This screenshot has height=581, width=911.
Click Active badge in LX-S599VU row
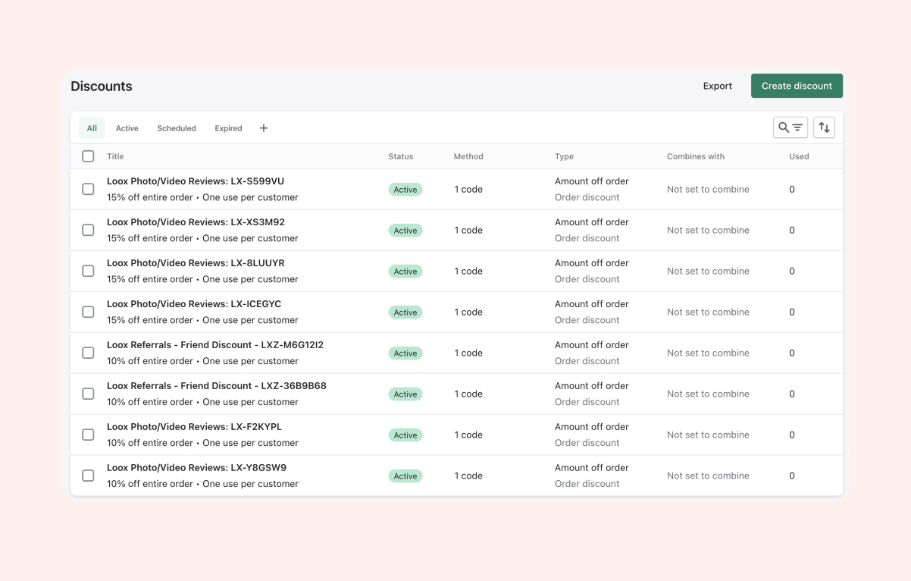pyautogui.click(x=405, y=190)
